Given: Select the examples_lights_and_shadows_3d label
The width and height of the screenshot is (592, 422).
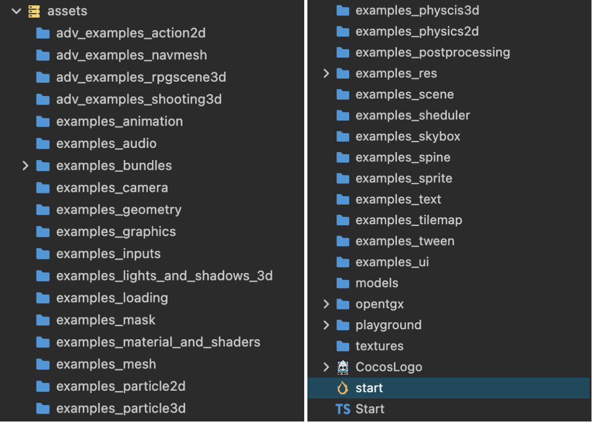Looking at the screenshot, I should [x=164, y=276].
